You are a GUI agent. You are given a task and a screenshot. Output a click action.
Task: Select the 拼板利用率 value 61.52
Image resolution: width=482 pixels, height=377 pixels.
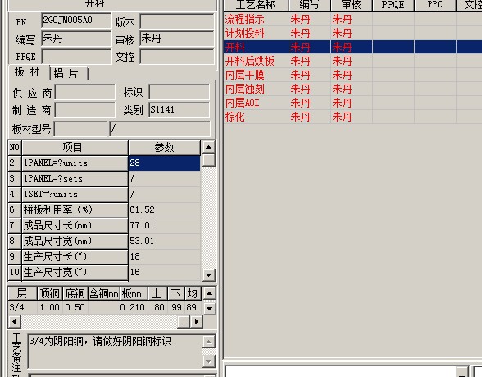(164, 209)
